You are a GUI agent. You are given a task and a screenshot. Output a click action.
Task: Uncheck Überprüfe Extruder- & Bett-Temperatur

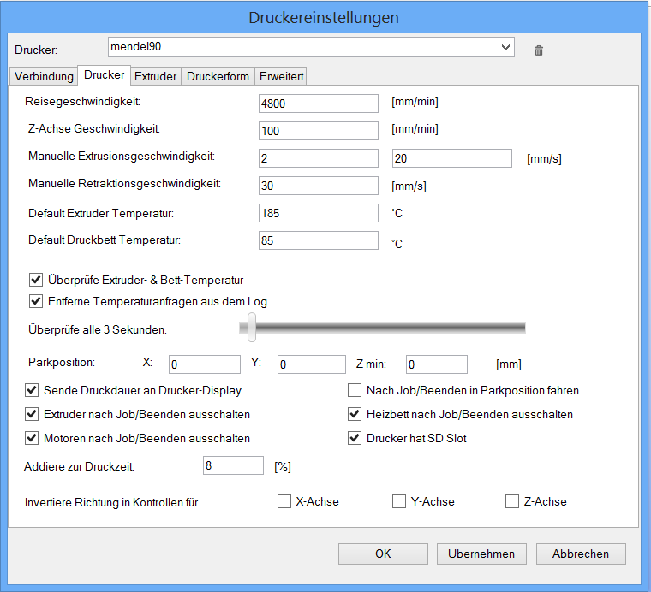(x=35, y=280)
